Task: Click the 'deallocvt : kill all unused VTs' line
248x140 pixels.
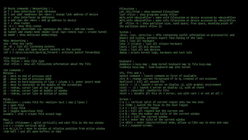Action: pos(142,82)
